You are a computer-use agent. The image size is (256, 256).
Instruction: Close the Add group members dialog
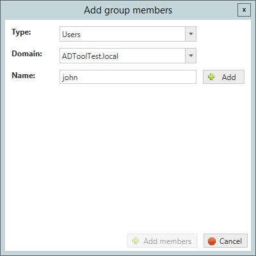click(244, 10)
